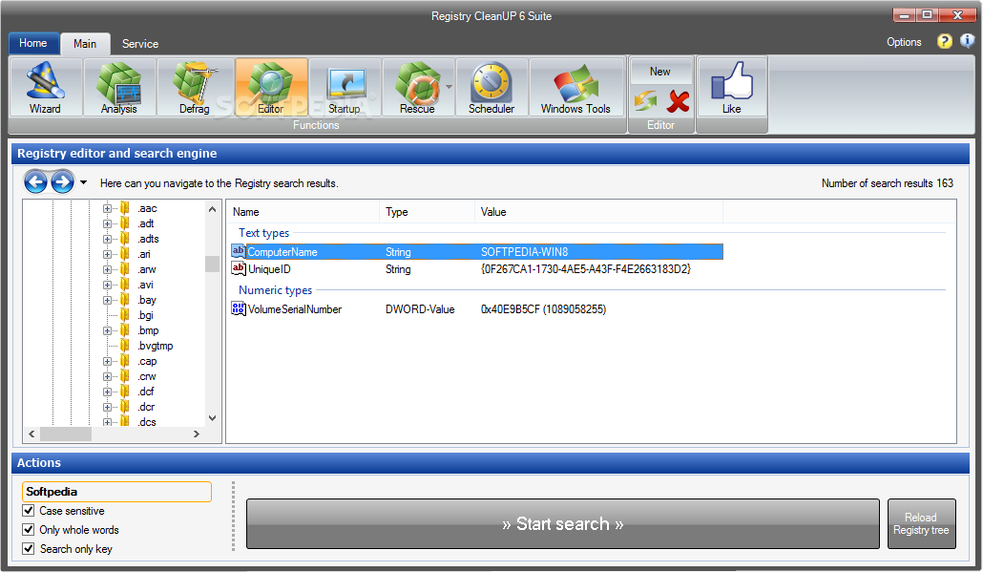Open the Scheduler tool
Viewport: 983px width, 572px height.
491,87
